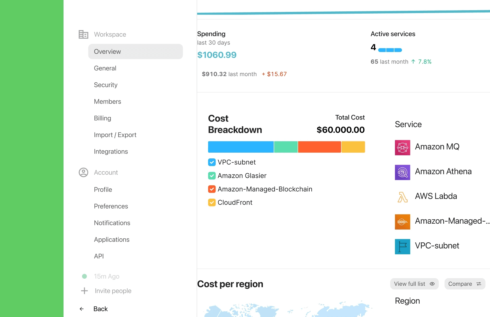Screen dimensions: 490x317
Task: Click the yellow CloudFront bar segment
Action: pyautogui.click(x=353, y=147)
